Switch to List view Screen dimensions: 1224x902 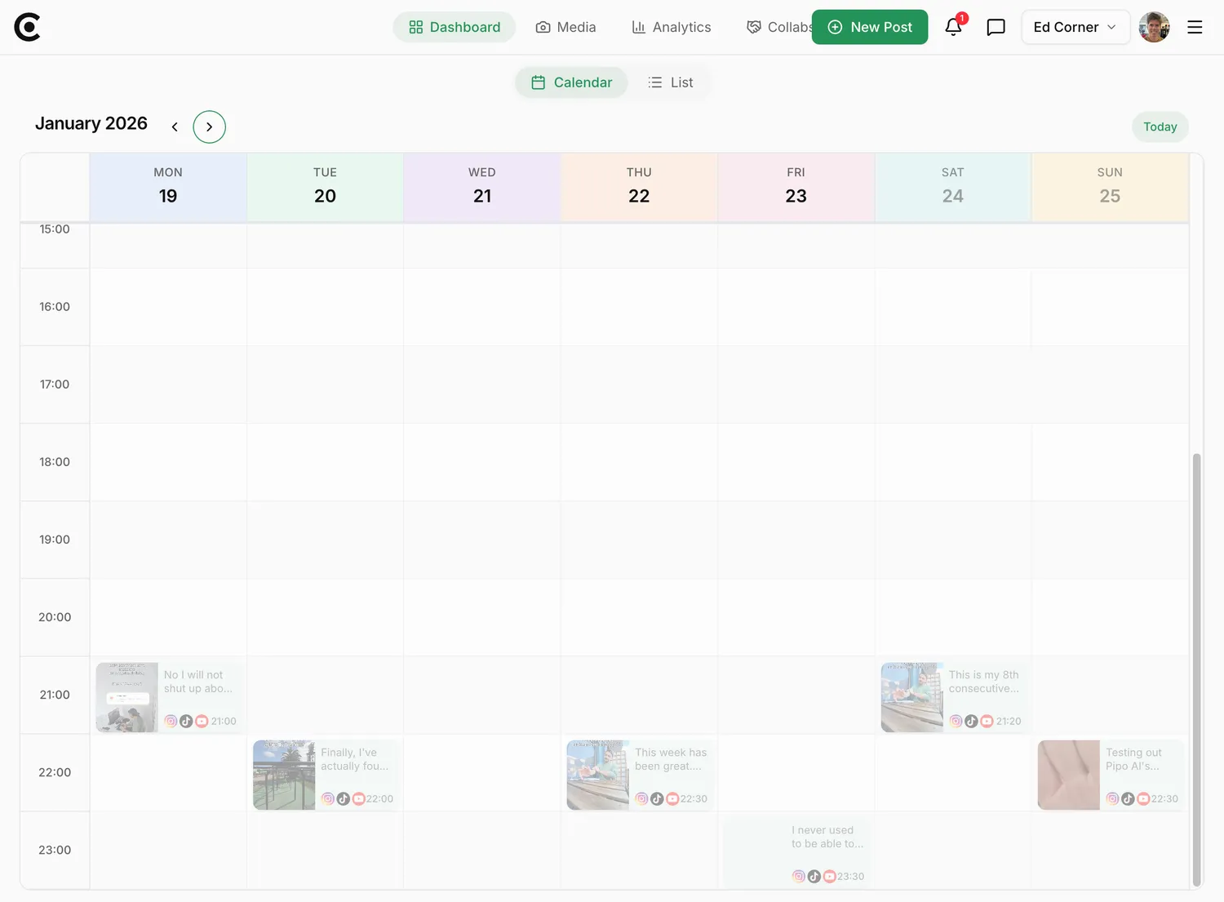pyautogui.click(x=670, y=82)
